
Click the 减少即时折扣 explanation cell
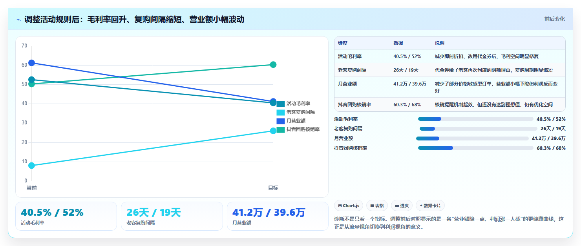pyautogui.click(x=487, y=56)
